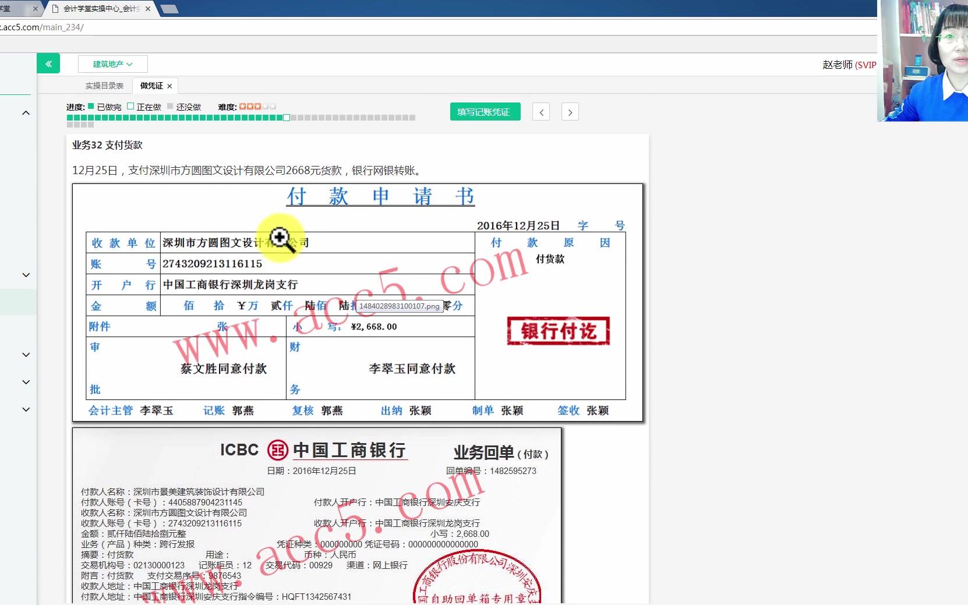Click the favicon of the 会计学堂实操中心 tab

[x=55, y=9]
